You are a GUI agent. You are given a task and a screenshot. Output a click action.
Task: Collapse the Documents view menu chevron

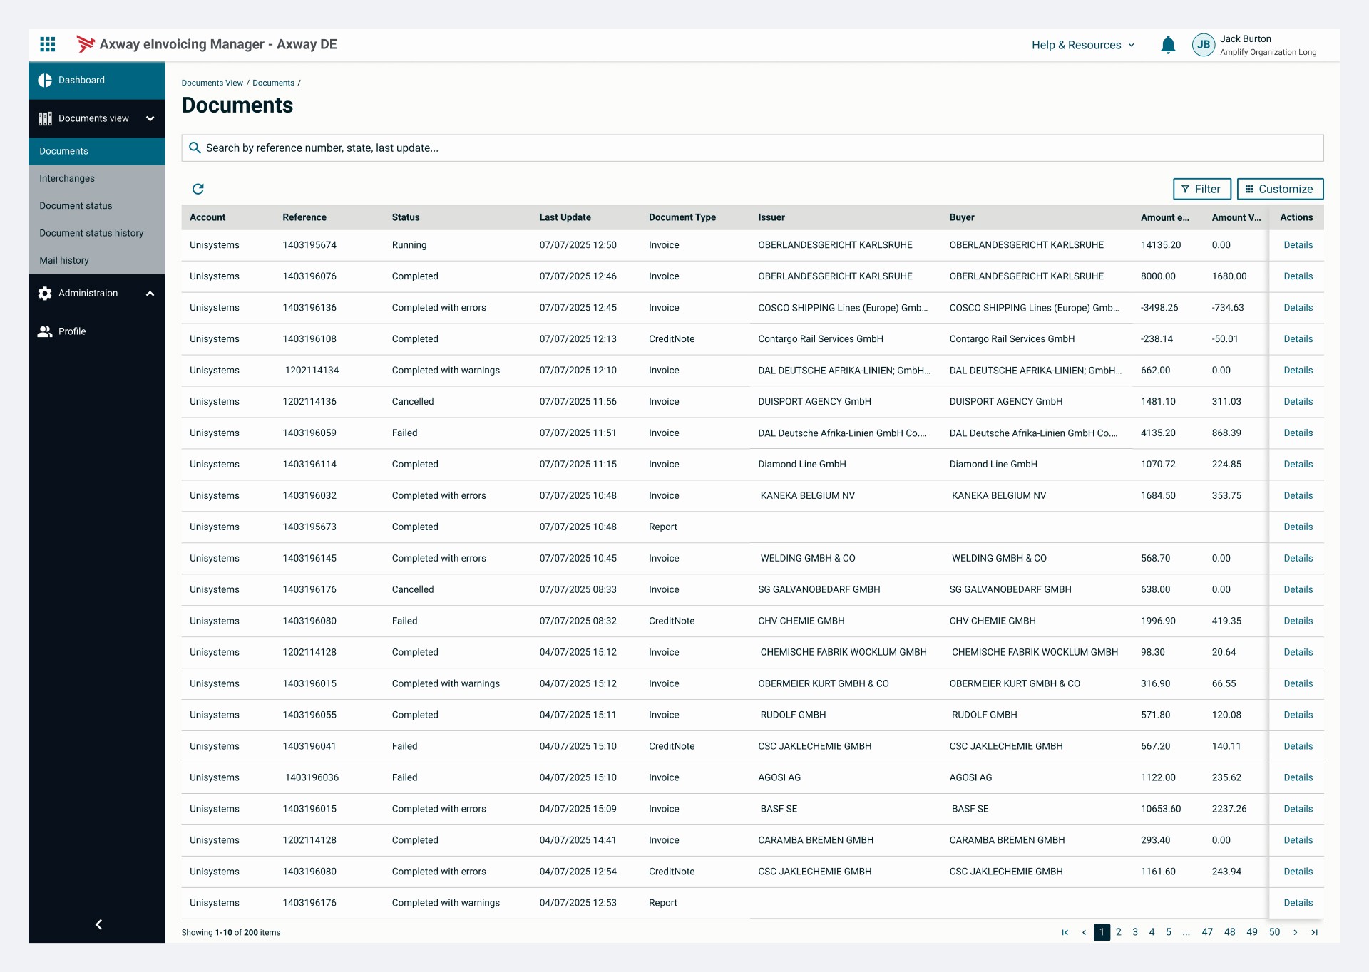(x=150, y=118)
